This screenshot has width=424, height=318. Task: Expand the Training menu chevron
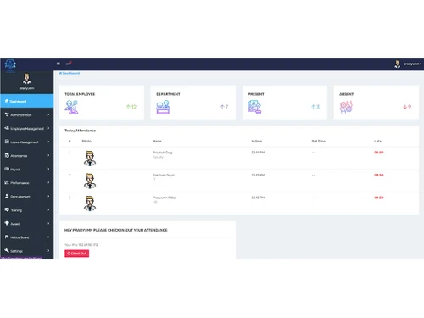tap(48, 209)
